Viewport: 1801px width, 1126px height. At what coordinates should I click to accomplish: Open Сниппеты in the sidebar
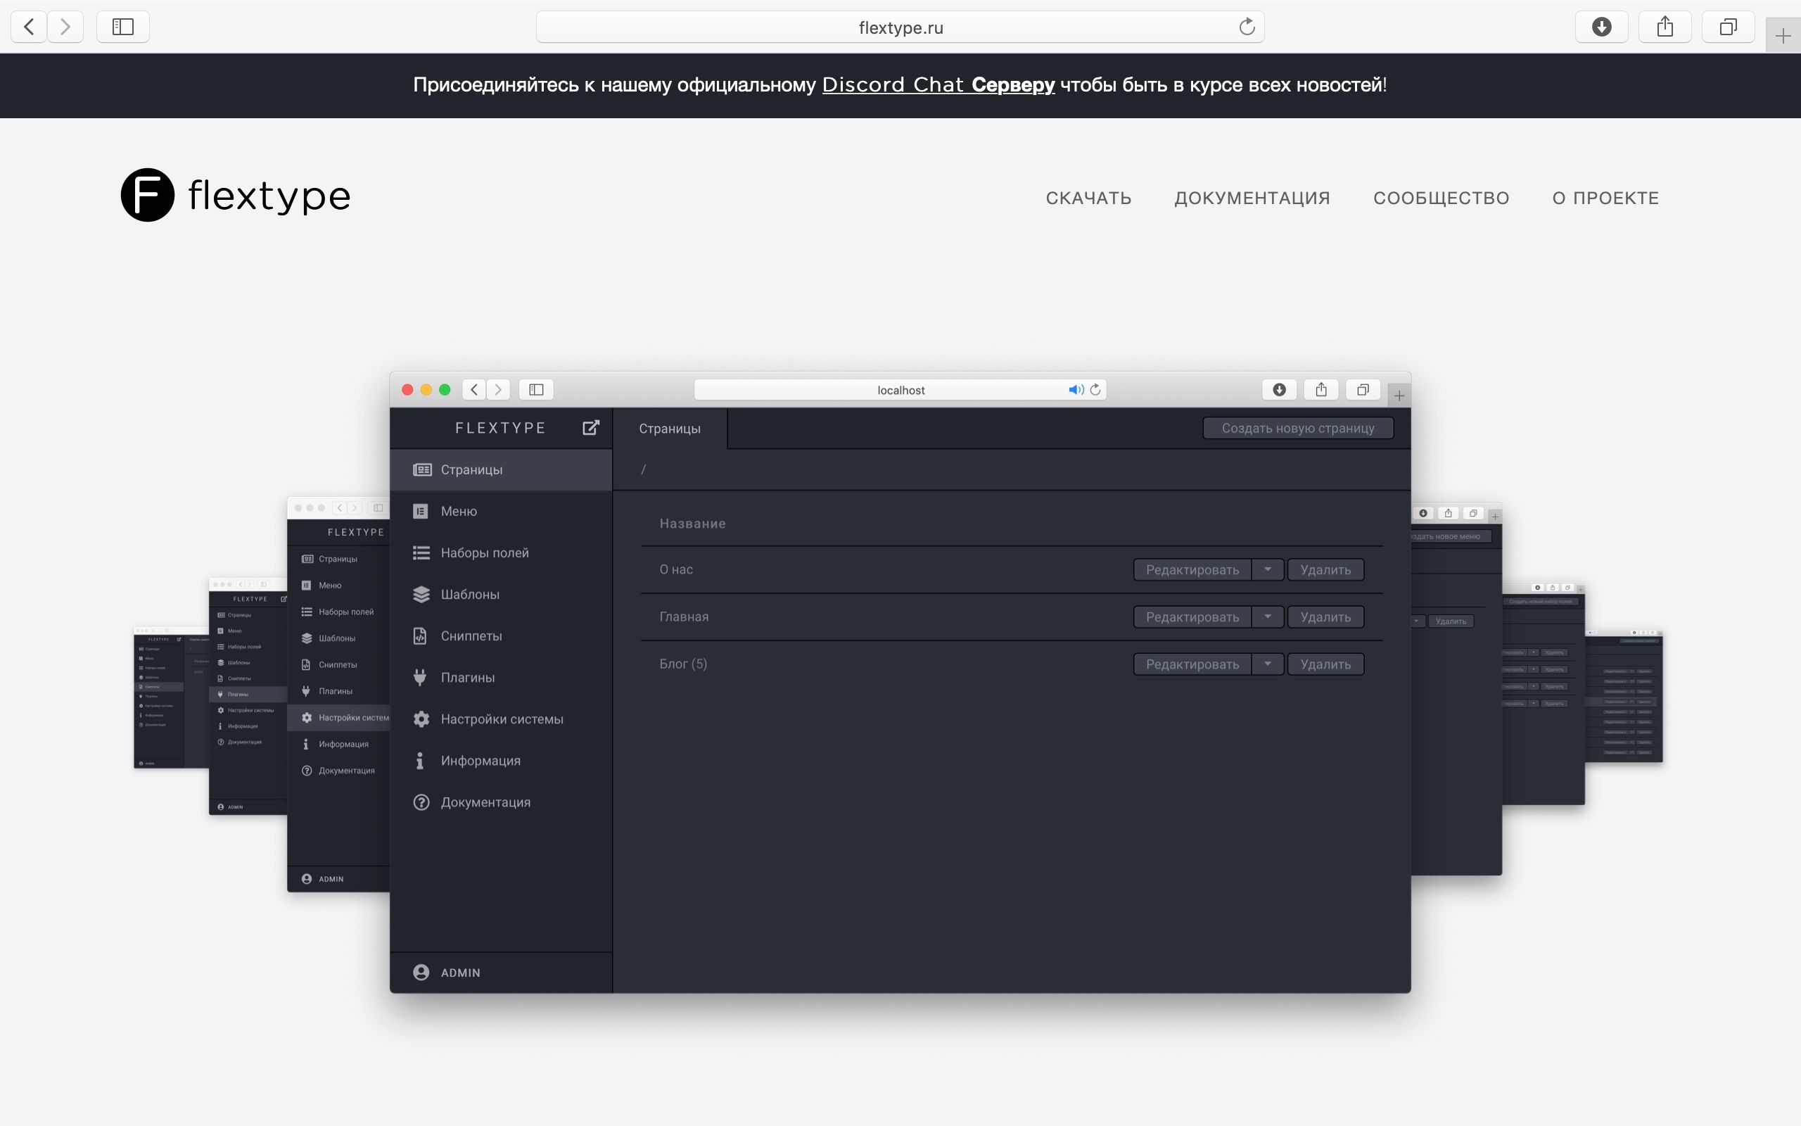(501, 636)
